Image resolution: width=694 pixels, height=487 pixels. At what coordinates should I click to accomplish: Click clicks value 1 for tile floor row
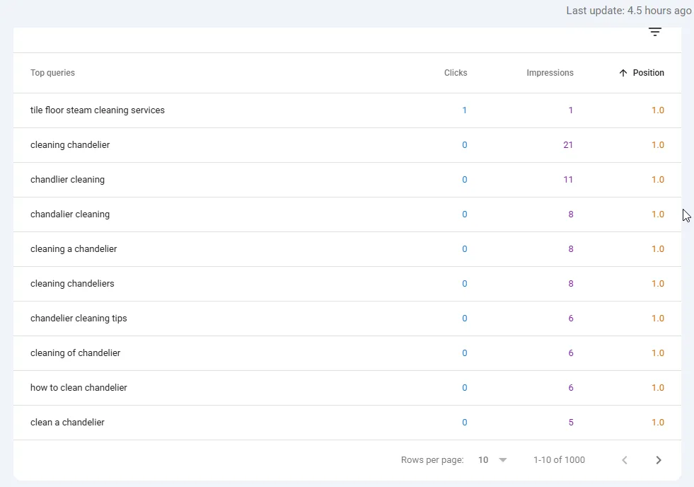pyautogui.click(x=464, y=110)
